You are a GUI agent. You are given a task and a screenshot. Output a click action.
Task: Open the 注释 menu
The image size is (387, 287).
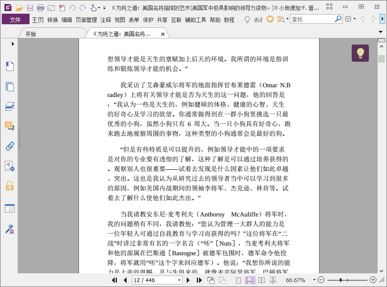tap(105, 20)
